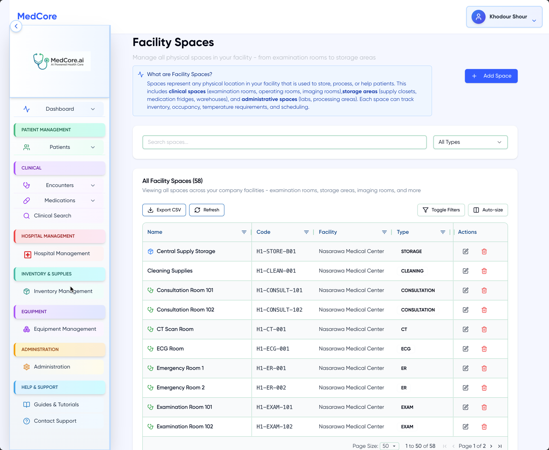Open the filter icon on the Name column

(x=244, y=232)
